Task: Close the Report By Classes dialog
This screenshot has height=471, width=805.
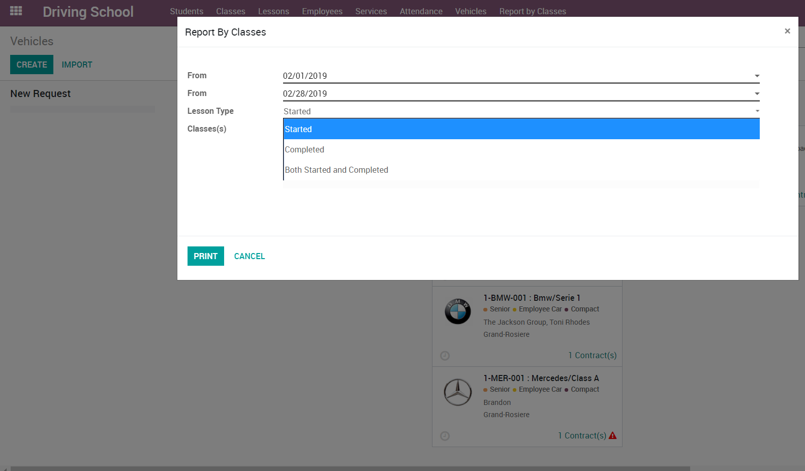Action: point(787,31)
